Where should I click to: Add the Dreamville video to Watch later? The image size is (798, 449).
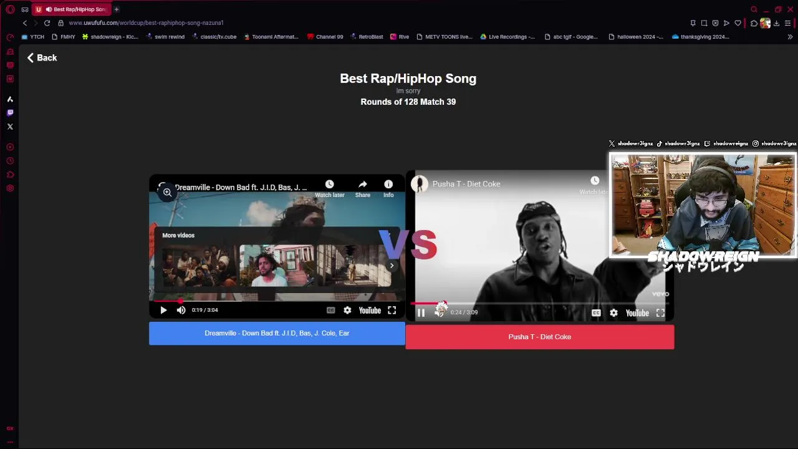329,188
